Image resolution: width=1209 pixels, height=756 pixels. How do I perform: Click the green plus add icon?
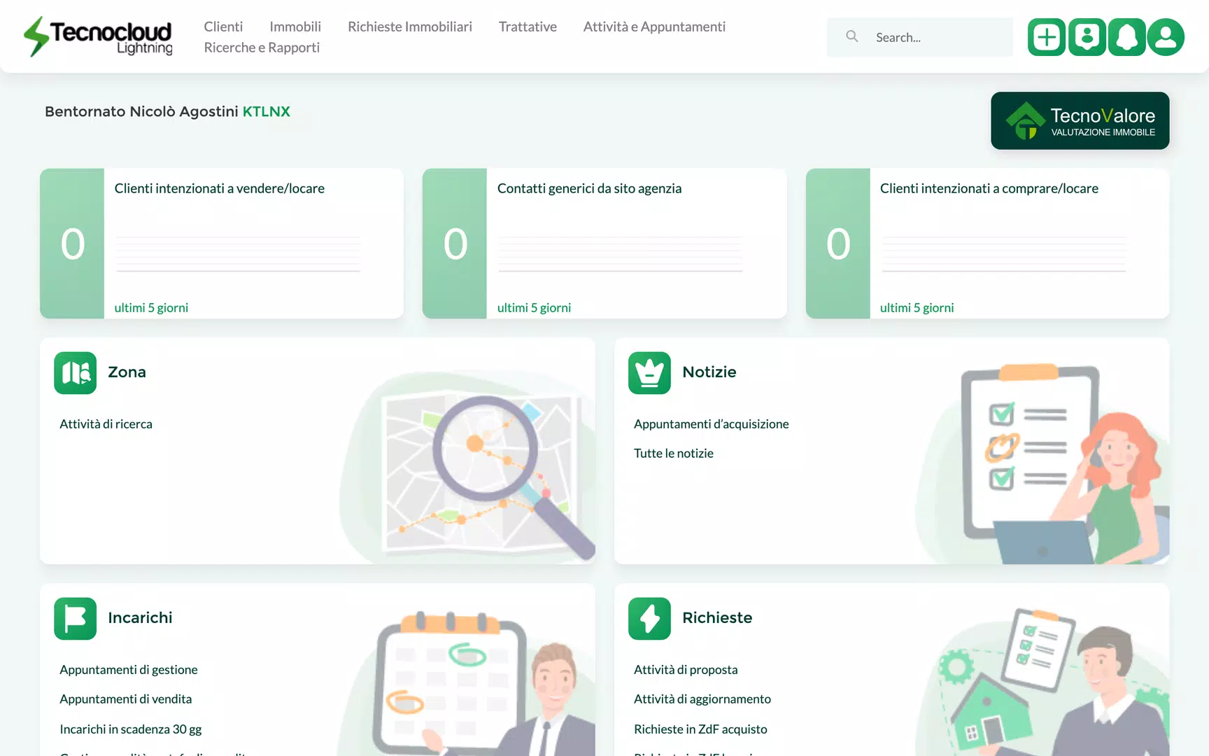click(x=1046, y=37)
